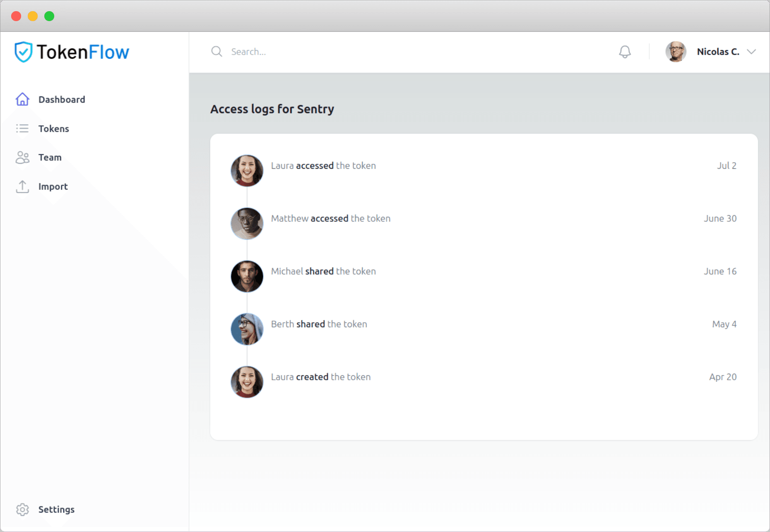Open the Team people icon
770x532 pixels.
22,157
